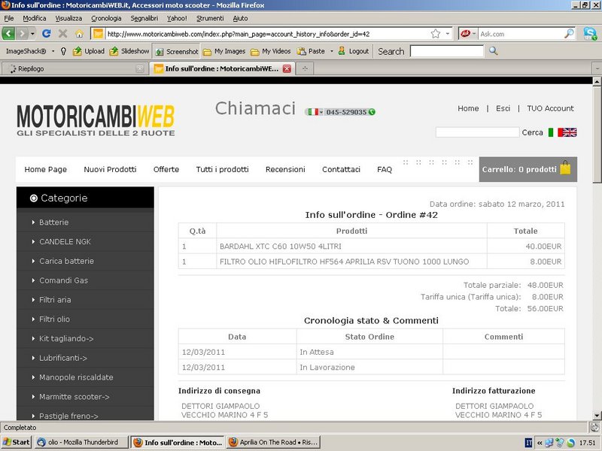This screenshot has width=602, height=451.
Task: Open the Recensioni link
Action: (285, 170)
